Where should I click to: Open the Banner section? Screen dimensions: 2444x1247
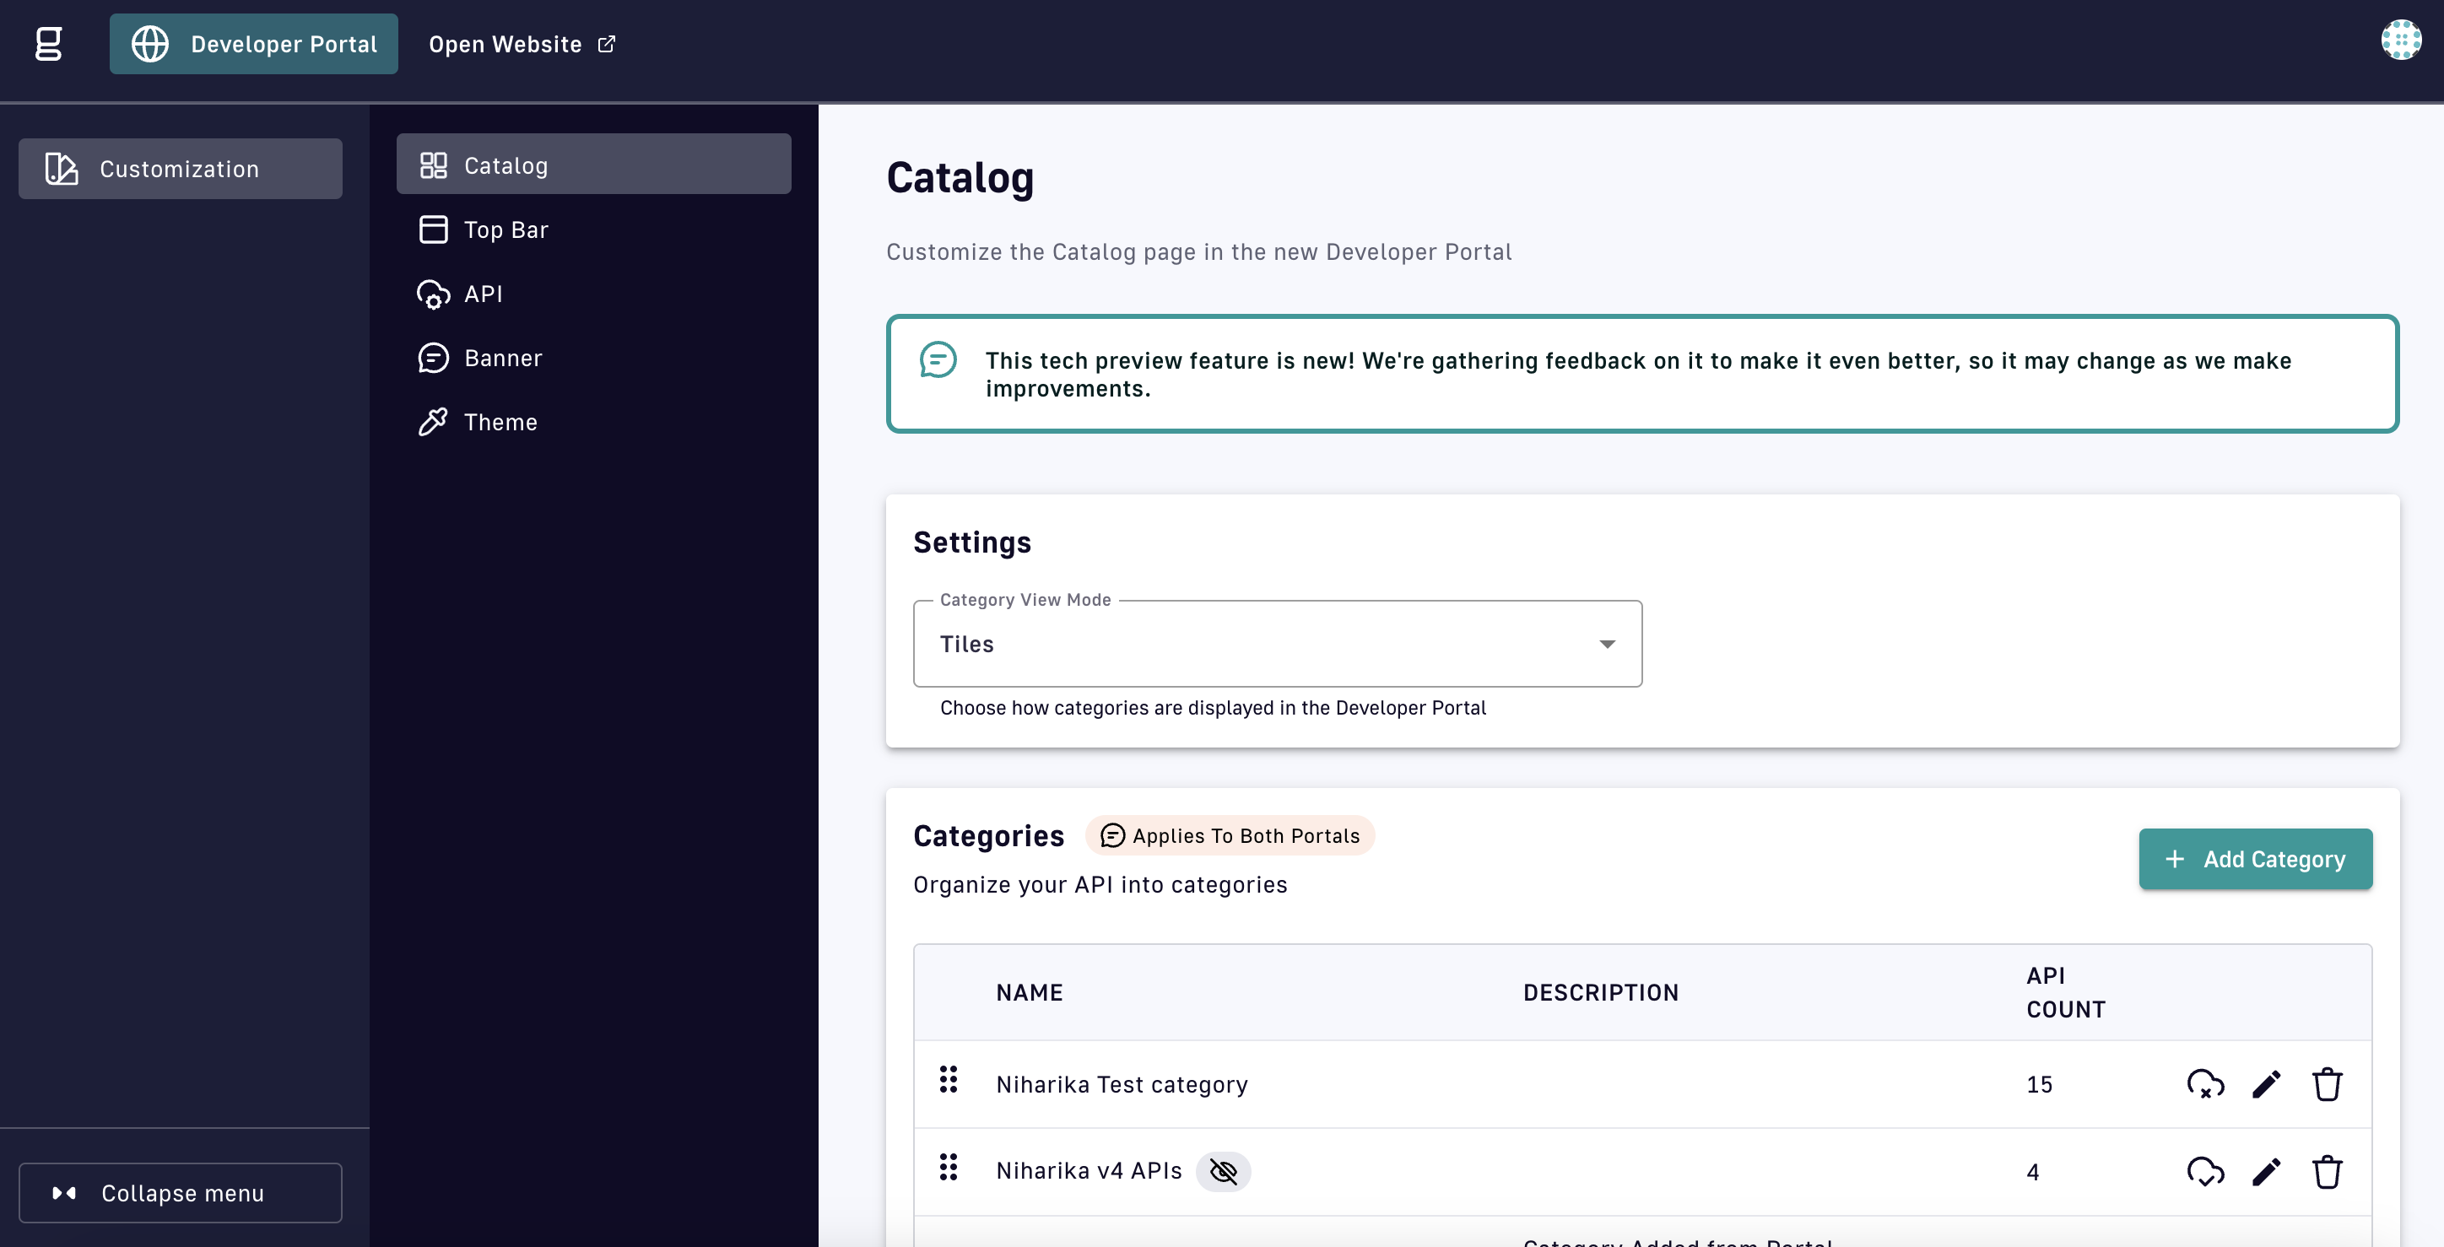(503, 359)
